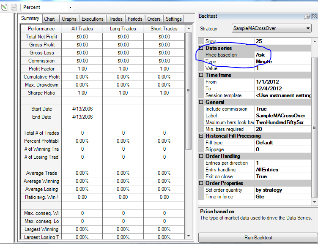This screenshot has width=318, height=244.
Task: Click the Include commission True value
Action: pyautogui.click(x=282, y=109)
